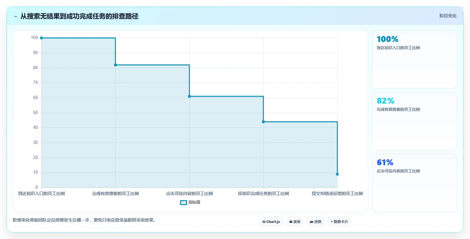Image resolution: width=470 pixels, height=239 pixels.
Task: Click the y-axis value 90
Action: [x=35, y=52]
